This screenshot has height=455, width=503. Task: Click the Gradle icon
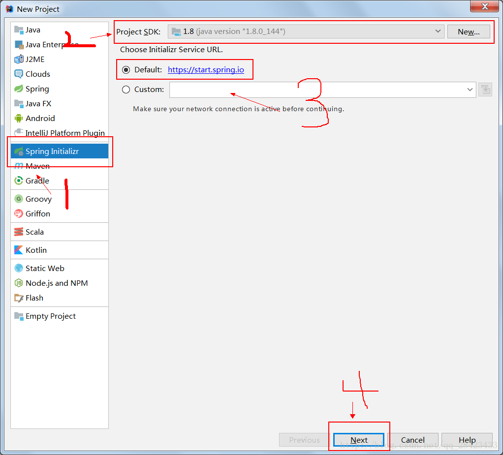pos(19,181)
